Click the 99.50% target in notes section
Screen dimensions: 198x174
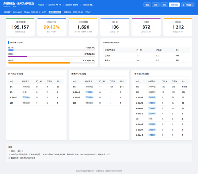[20, 151]
